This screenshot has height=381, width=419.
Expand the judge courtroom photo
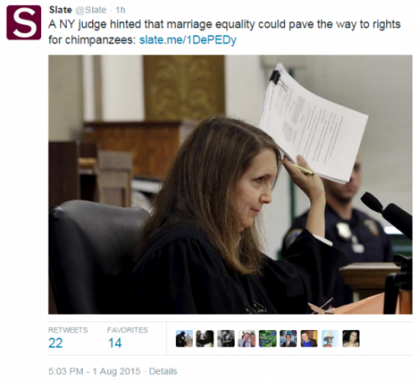[230, 184]
